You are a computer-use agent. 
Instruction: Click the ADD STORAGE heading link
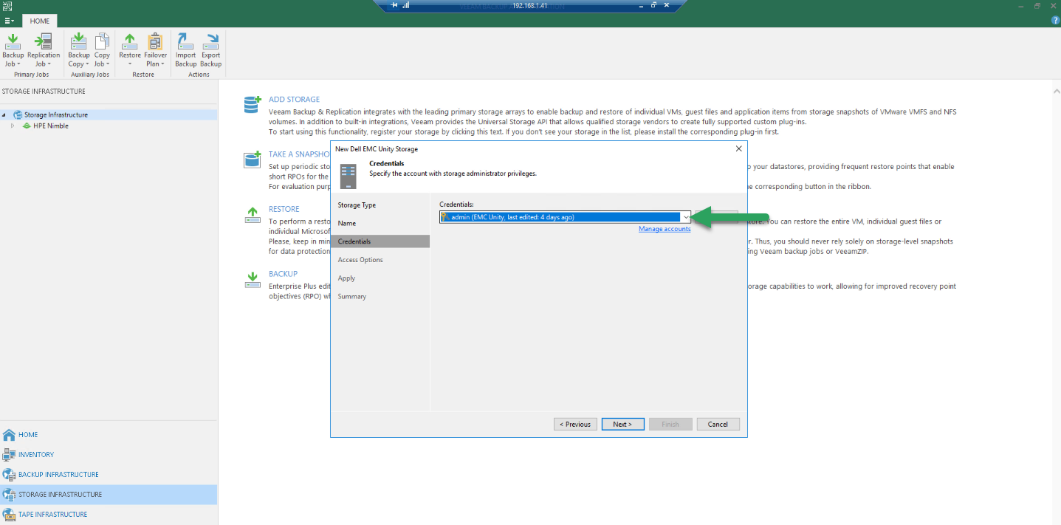click(x=295, y=99)
